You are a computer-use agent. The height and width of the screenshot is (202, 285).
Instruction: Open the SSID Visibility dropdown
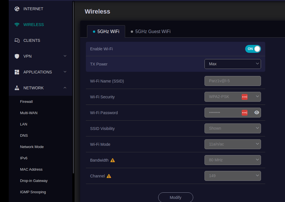point(232,128)
